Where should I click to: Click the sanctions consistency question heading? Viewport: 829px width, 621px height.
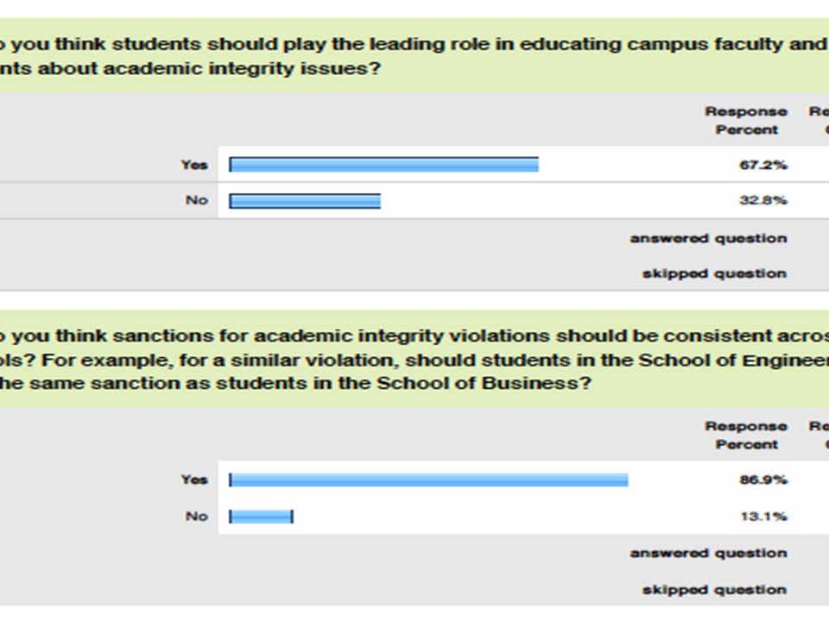414,359
